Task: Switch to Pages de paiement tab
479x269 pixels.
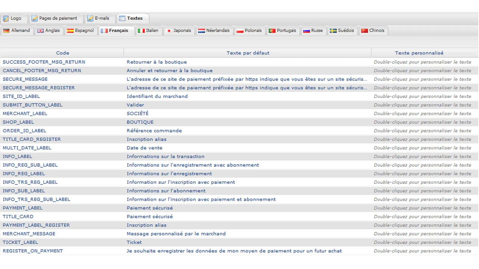Action: point(56,19)
